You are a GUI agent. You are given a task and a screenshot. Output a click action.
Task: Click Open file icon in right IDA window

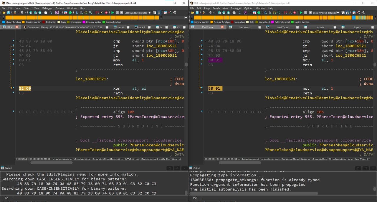pyautogui.click(x=192, y=13)
